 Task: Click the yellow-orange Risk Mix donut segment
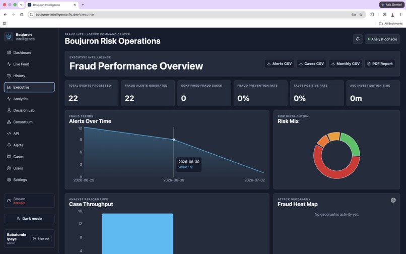coord(334,137)
